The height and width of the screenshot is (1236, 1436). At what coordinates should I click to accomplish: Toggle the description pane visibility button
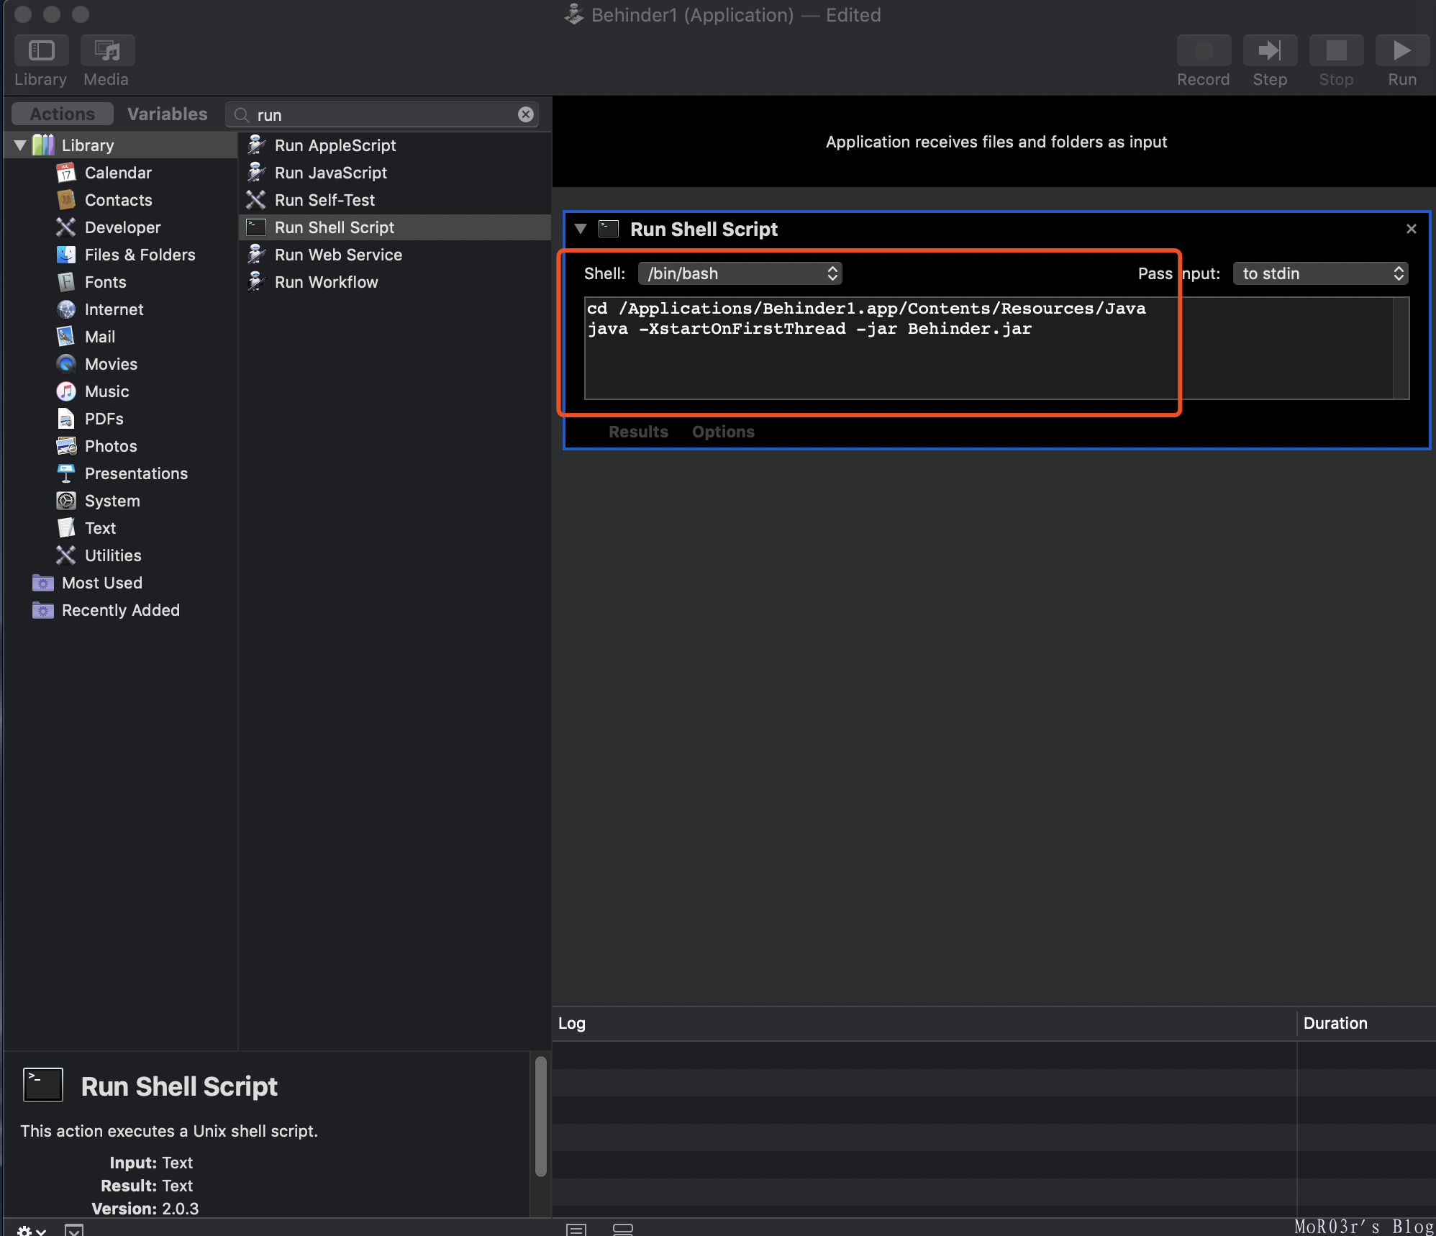click(x=74, y=1230)
